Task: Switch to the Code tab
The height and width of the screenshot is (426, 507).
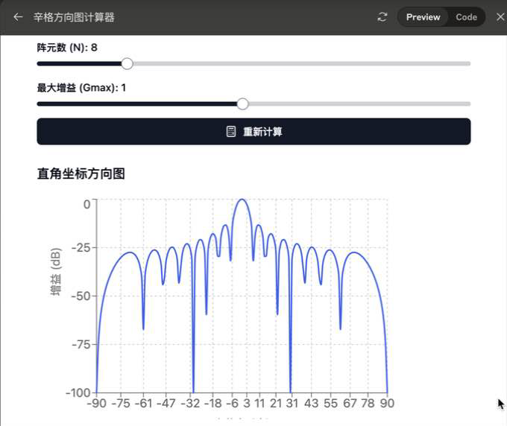Action: click(466, 17)
